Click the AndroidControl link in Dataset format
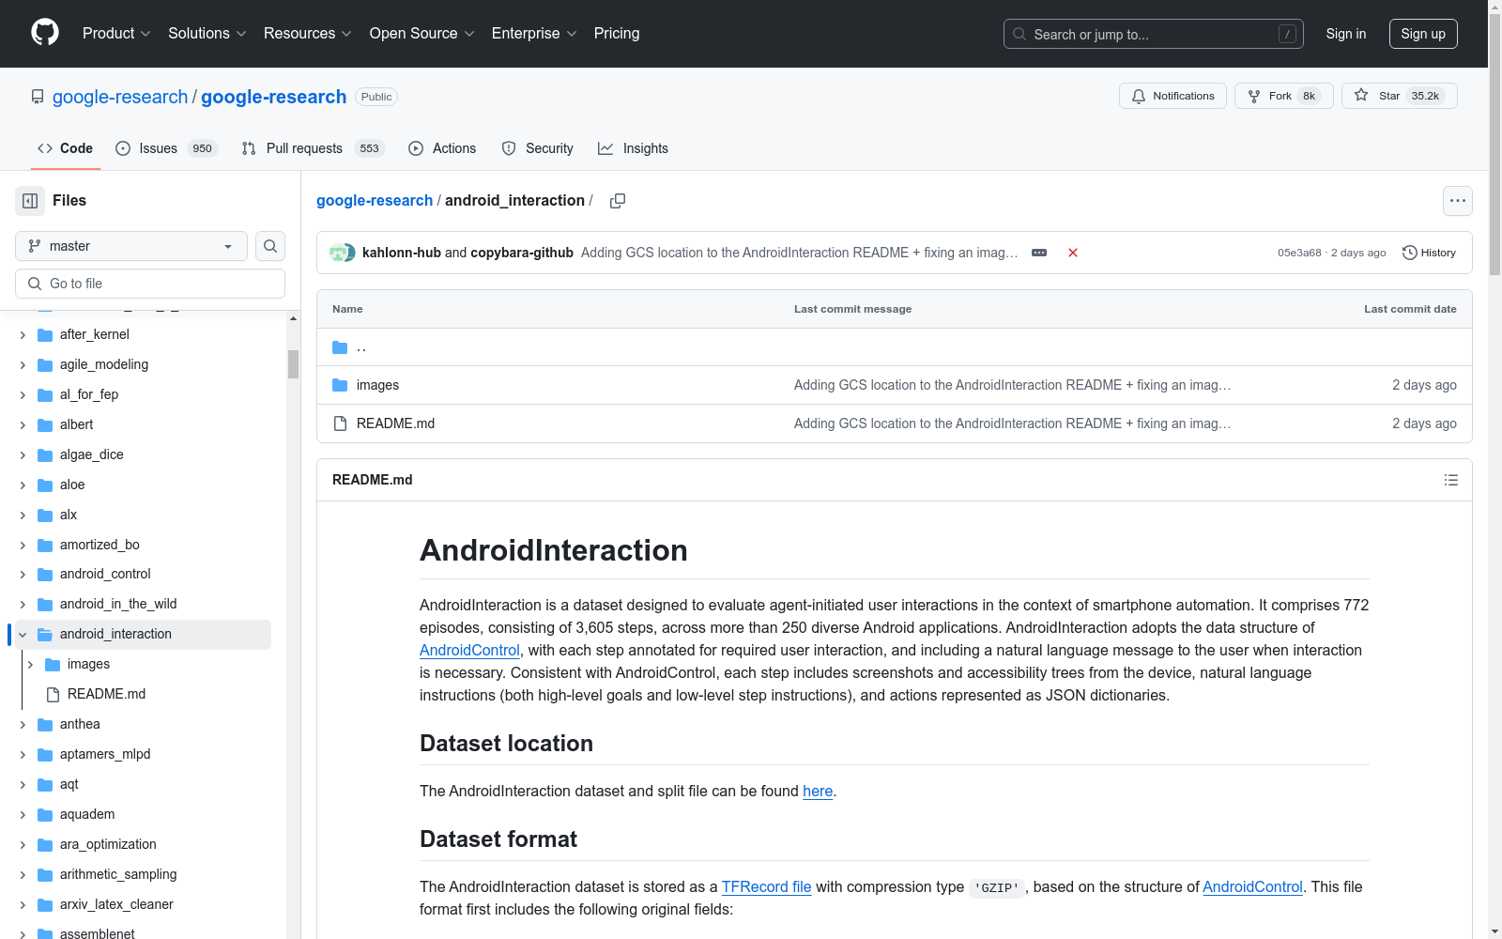This screenshot has height=939, width=1502. (1252, 887)
